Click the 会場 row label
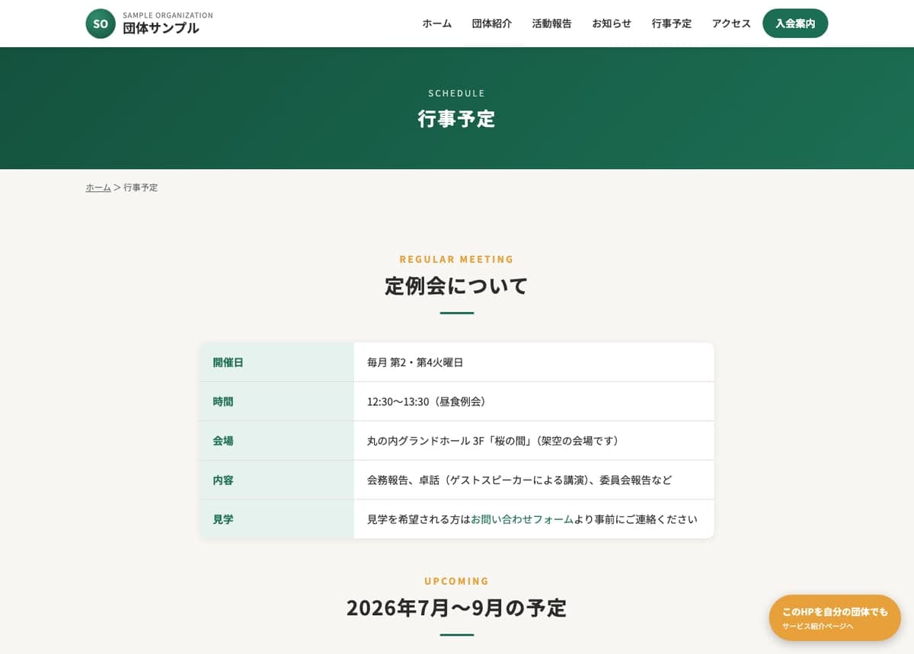Viewport: 914px width, 654px height. [x=276, y=441]
